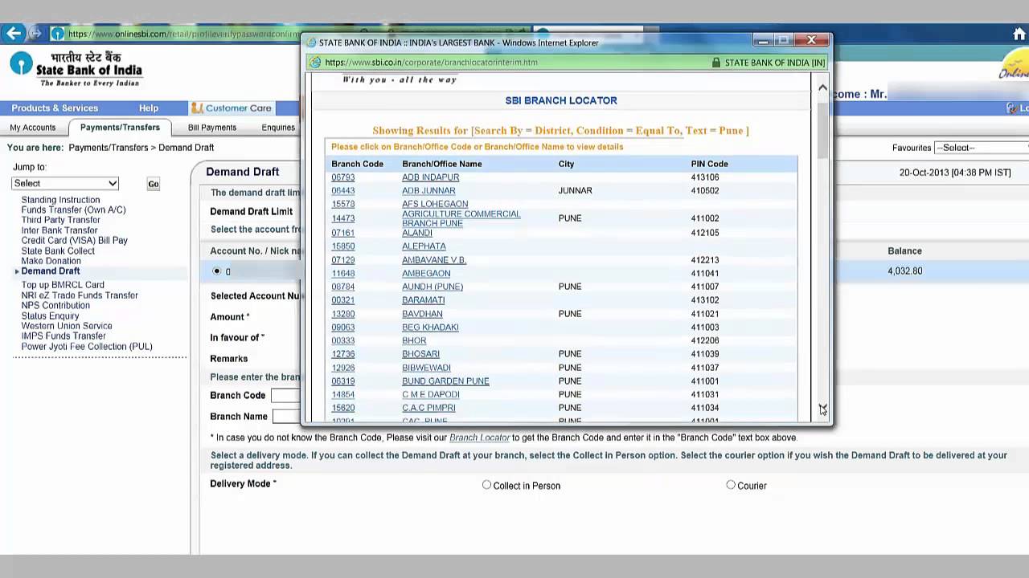This screenshot has width=1029, height=578.
Task: Open the State Bank Collect link
Action: pos(58,250)
